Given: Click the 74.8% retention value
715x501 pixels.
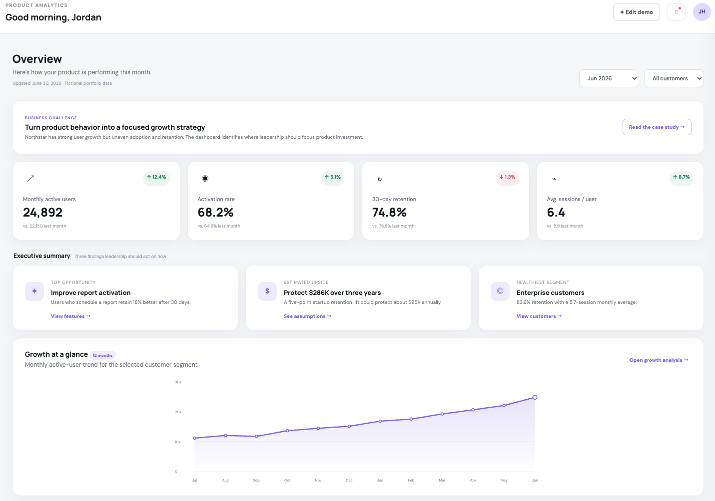Looking at the screenshot, I should 390,213.
